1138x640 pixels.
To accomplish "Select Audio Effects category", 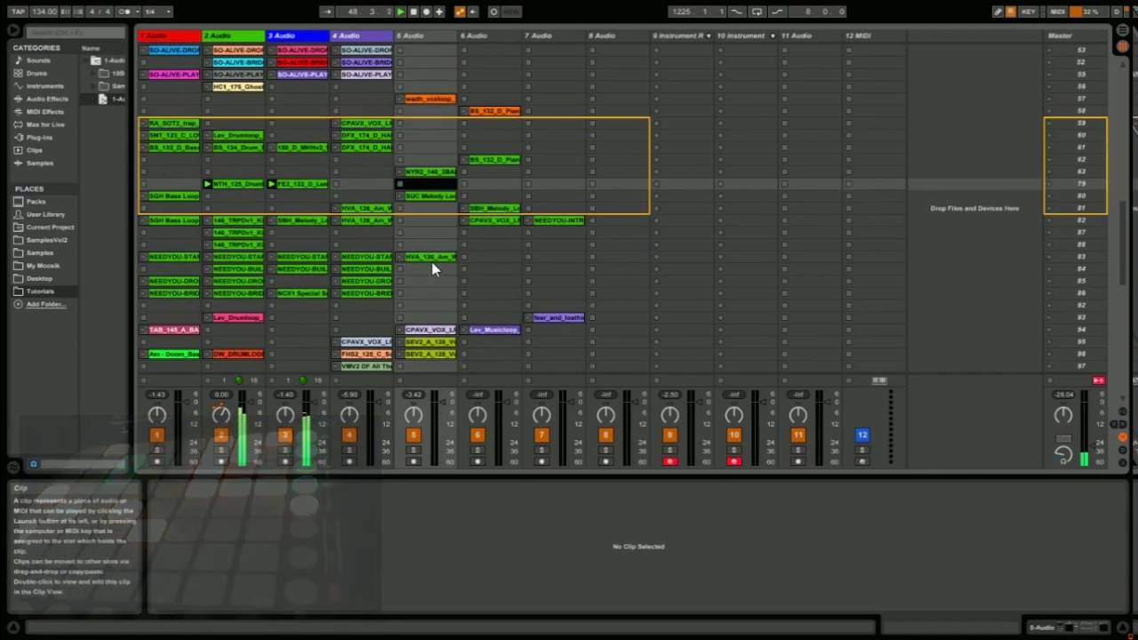I will coord(47,99).
